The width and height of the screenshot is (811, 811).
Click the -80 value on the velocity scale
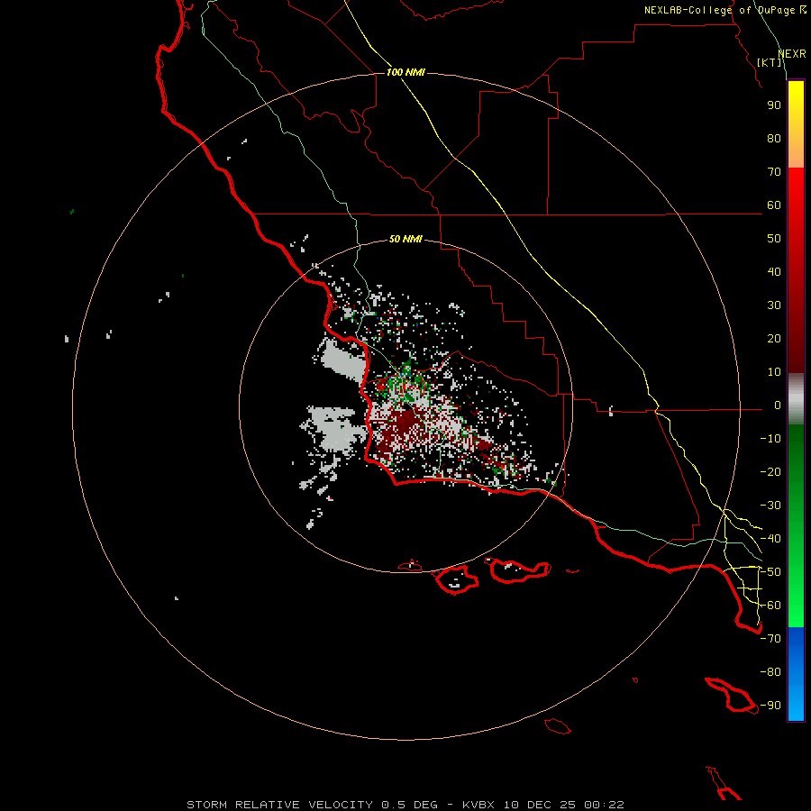(770, 672)
